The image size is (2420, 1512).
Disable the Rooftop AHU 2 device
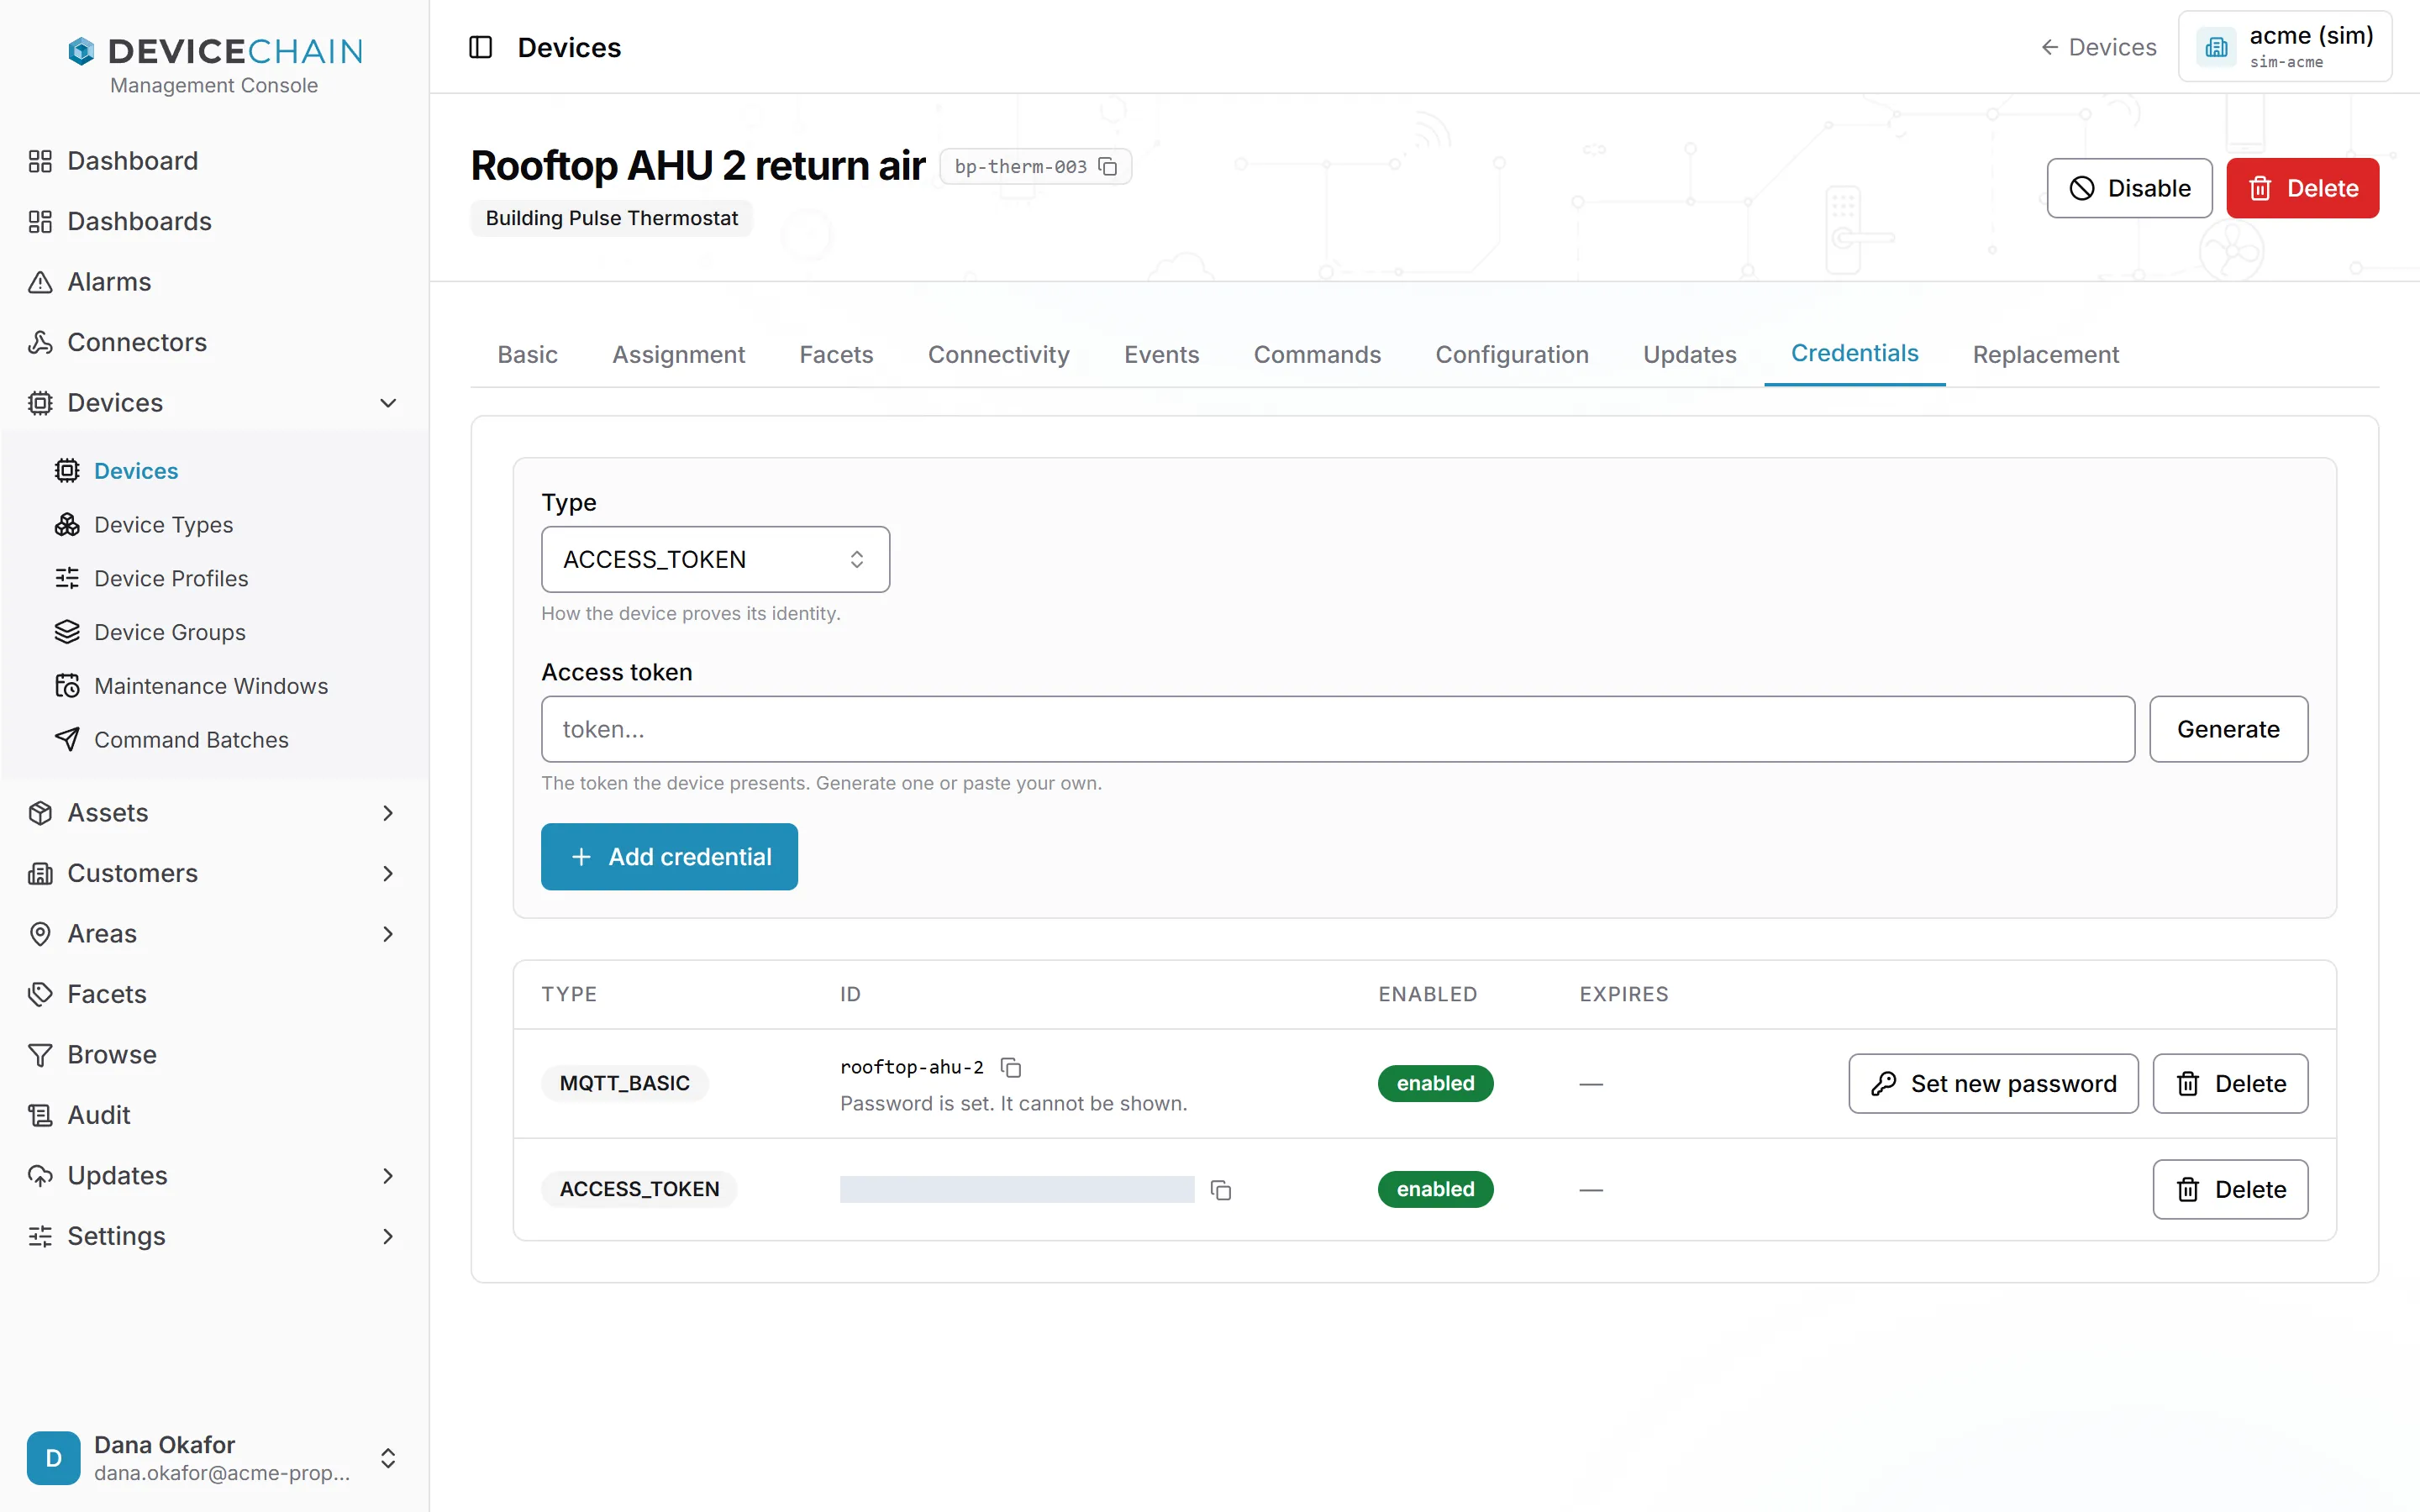tap(2129, 188)
